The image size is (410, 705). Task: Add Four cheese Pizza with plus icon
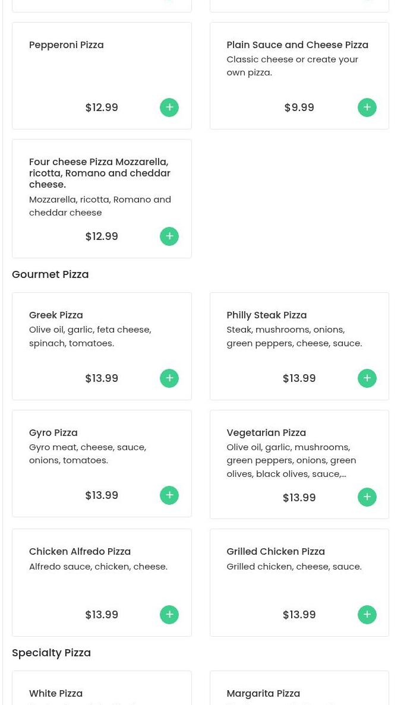pyautogui.click(x=169, y=236)
